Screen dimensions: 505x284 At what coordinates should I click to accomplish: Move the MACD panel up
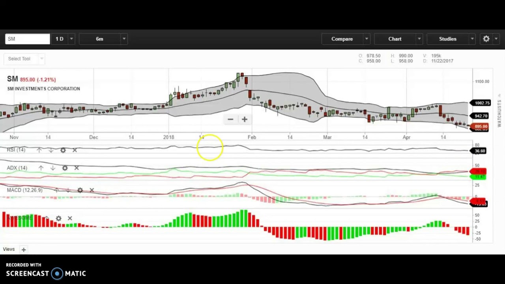56,190
